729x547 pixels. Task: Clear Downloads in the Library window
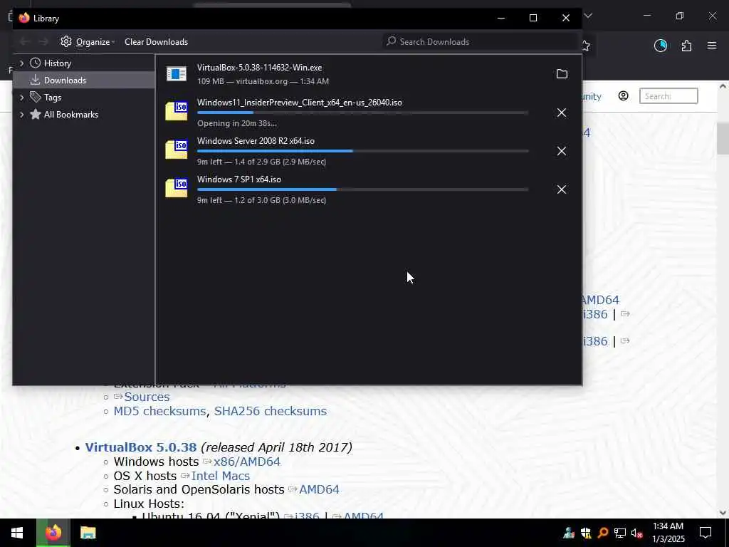point(156,42)
